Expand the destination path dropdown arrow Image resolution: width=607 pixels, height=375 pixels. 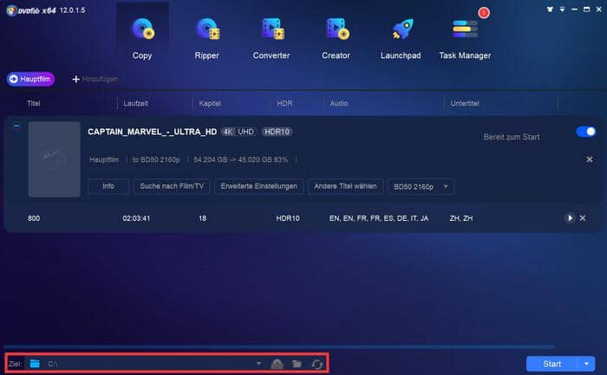(x=258, y=364)
